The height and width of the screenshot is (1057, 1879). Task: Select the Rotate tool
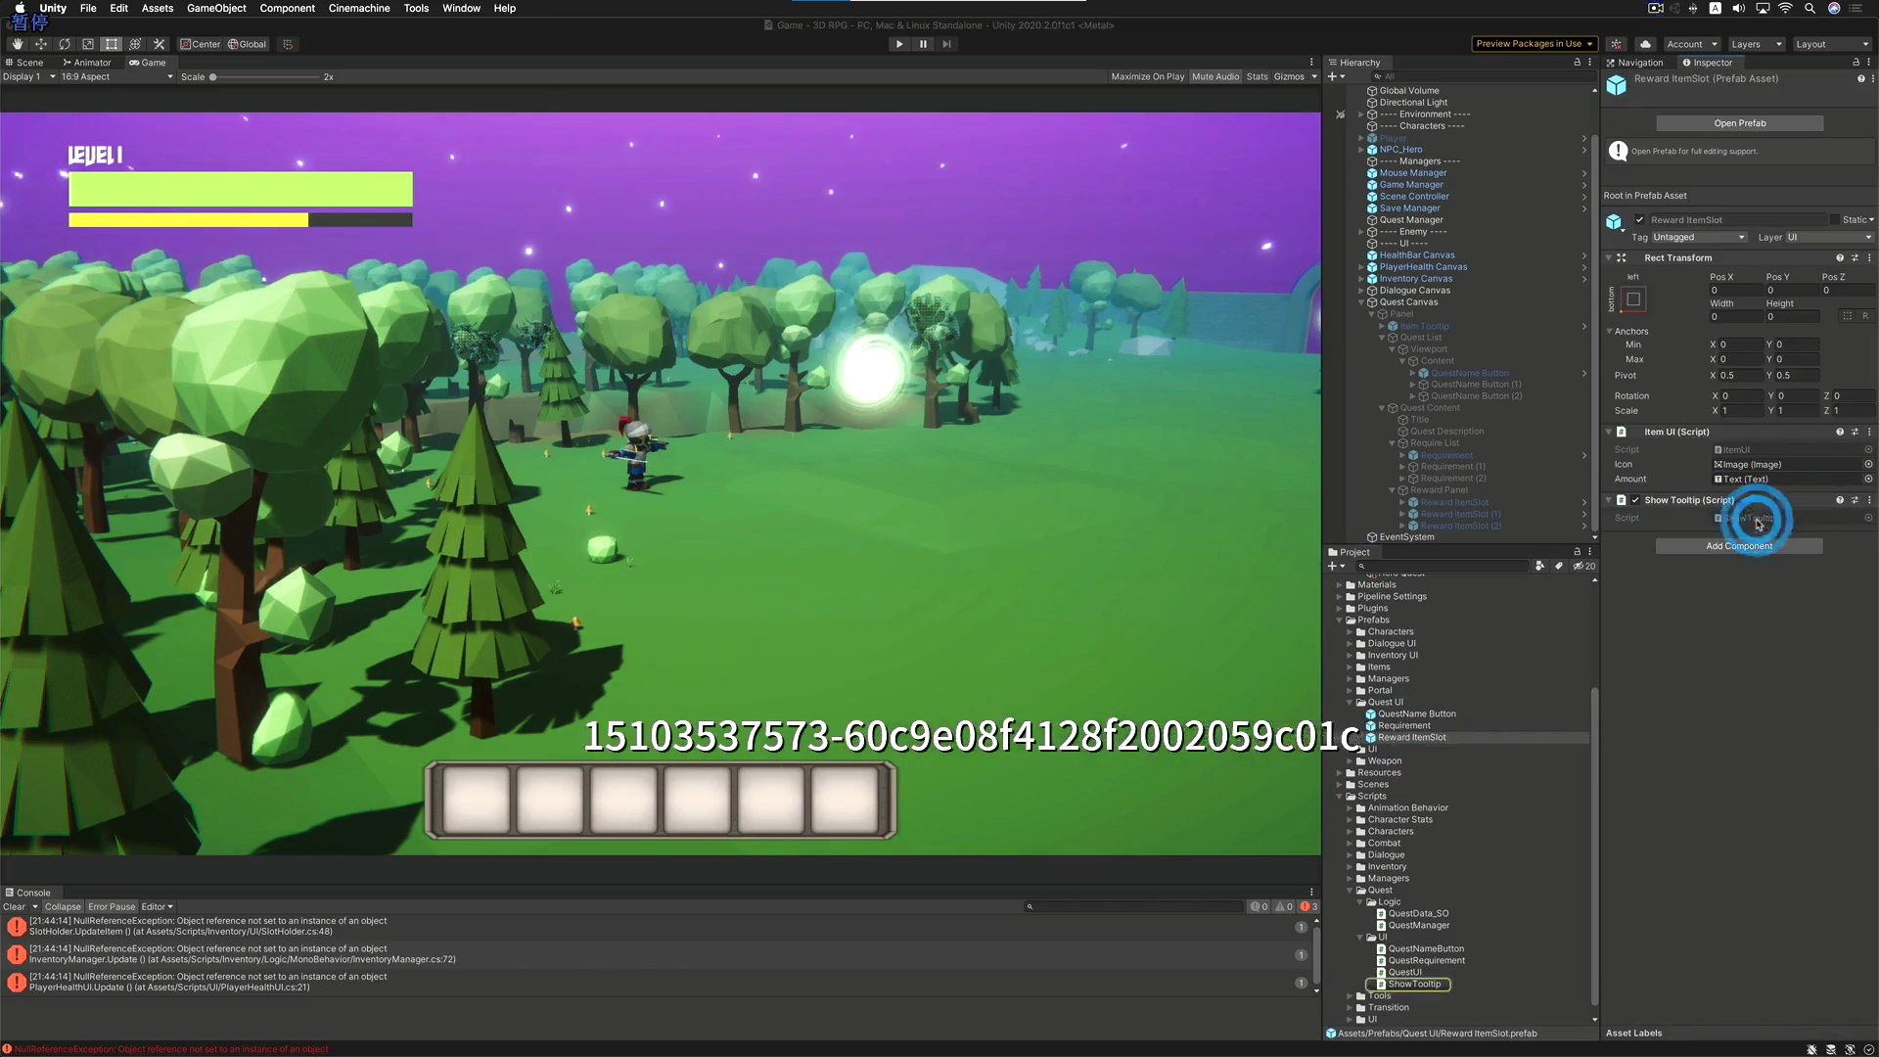click(x=65, y=44)
